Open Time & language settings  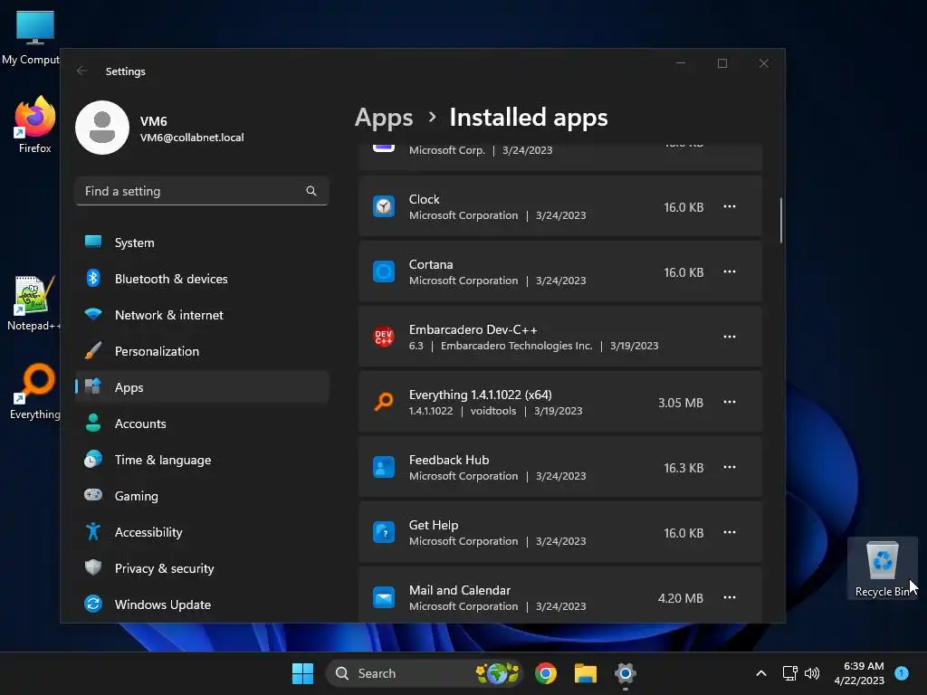[x=202, y=460]
